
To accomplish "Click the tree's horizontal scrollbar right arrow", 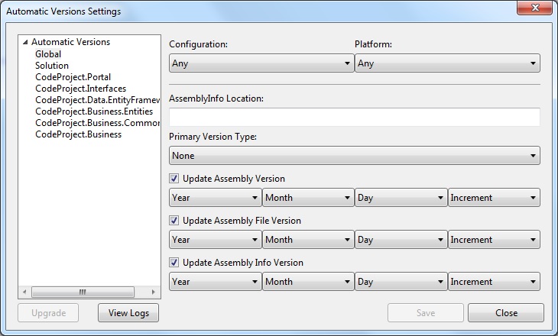I will [154, 292].
